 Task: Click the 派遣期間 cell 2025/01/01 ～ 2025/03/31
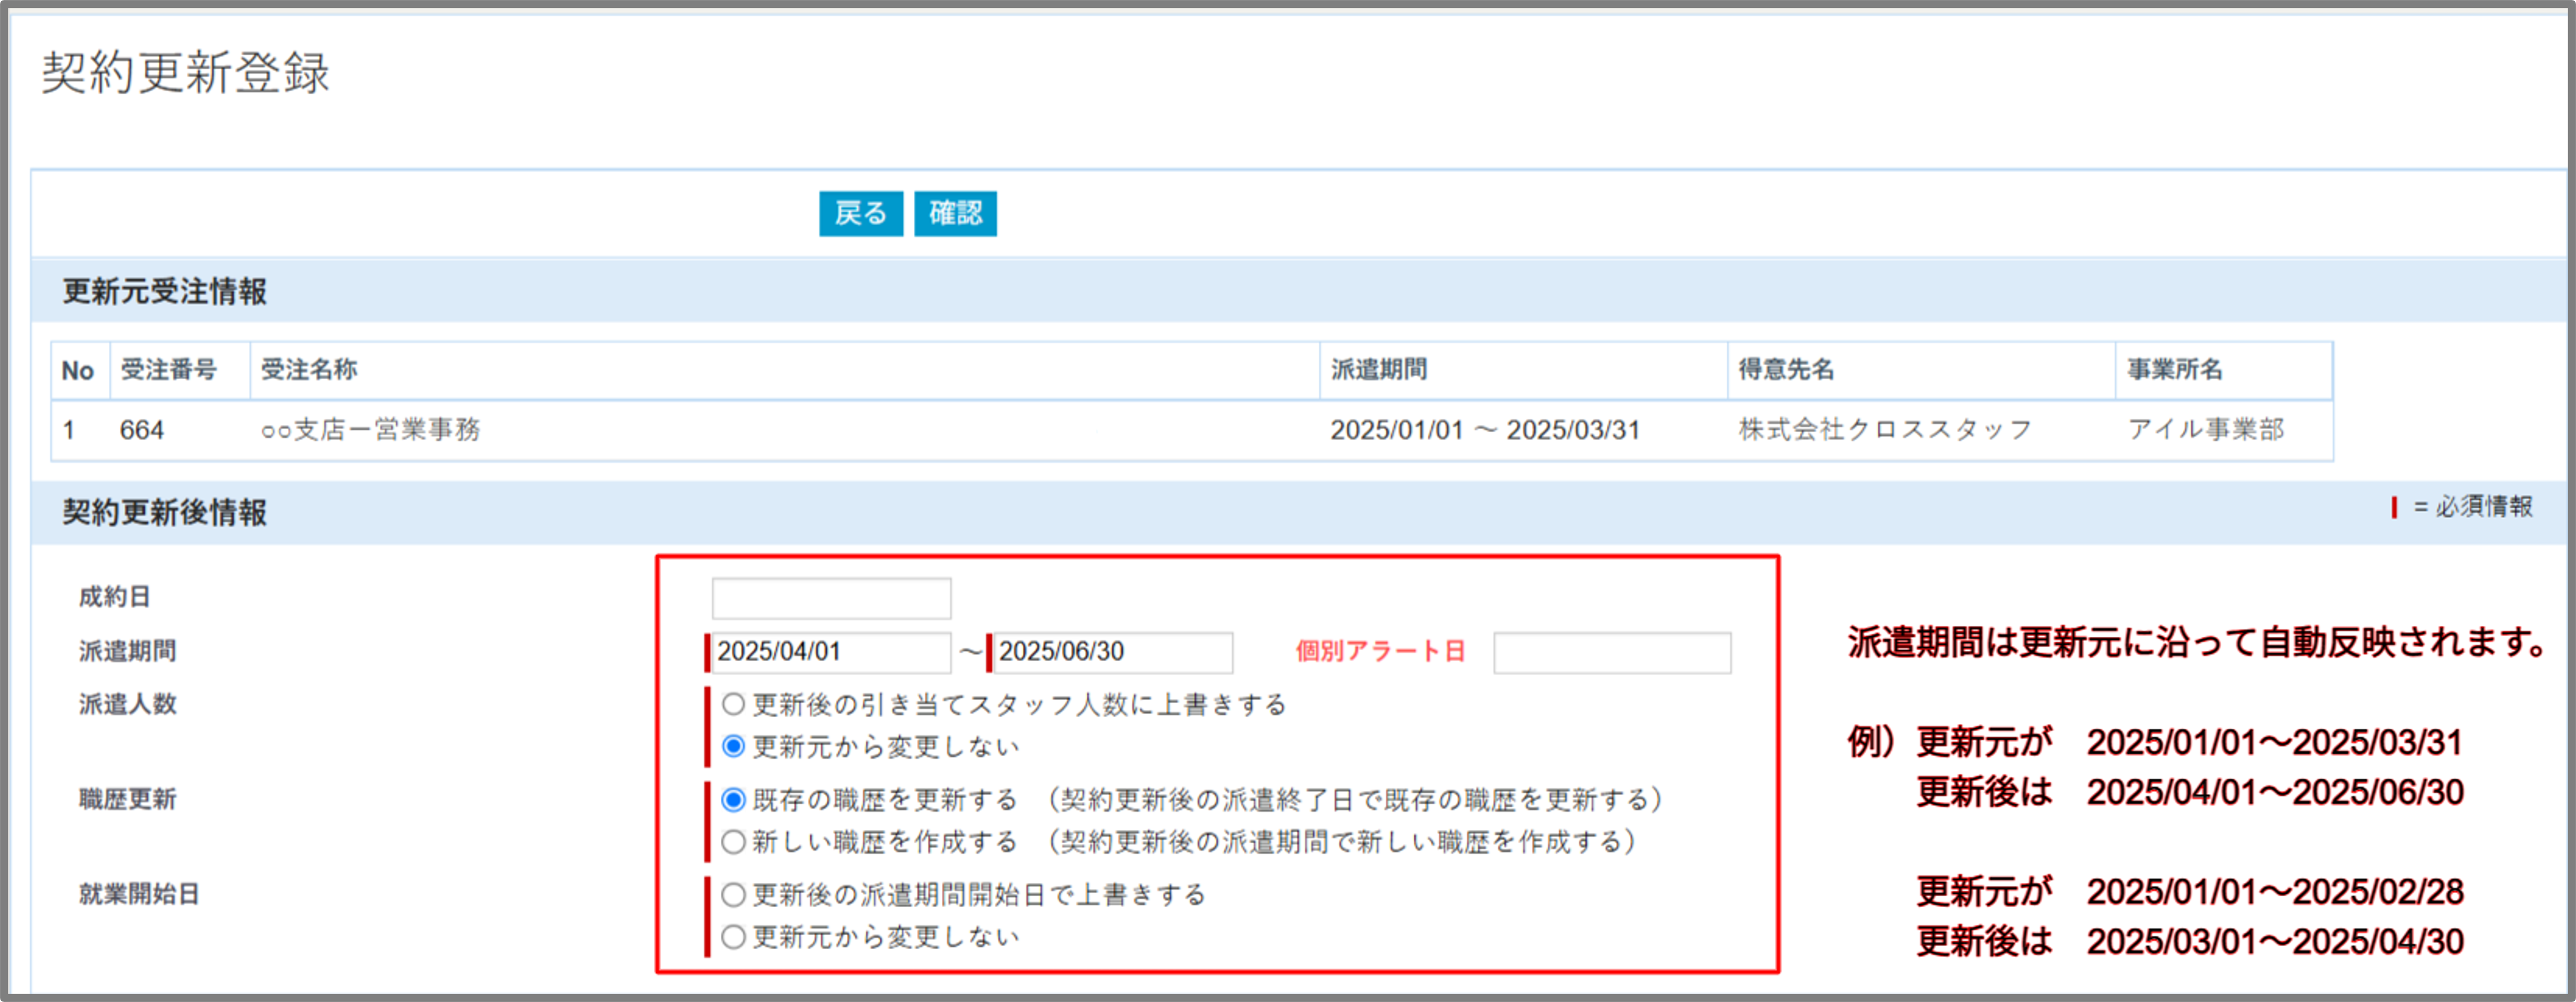1485,430
